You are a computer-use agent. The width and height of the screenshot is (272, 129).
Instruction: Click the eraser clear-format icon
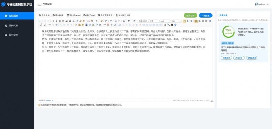click(x=77, y=21)
